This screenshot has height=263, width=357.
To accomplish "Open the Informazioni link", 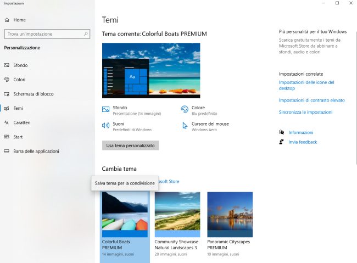I will pyautogui.click(x=301, y=132).
